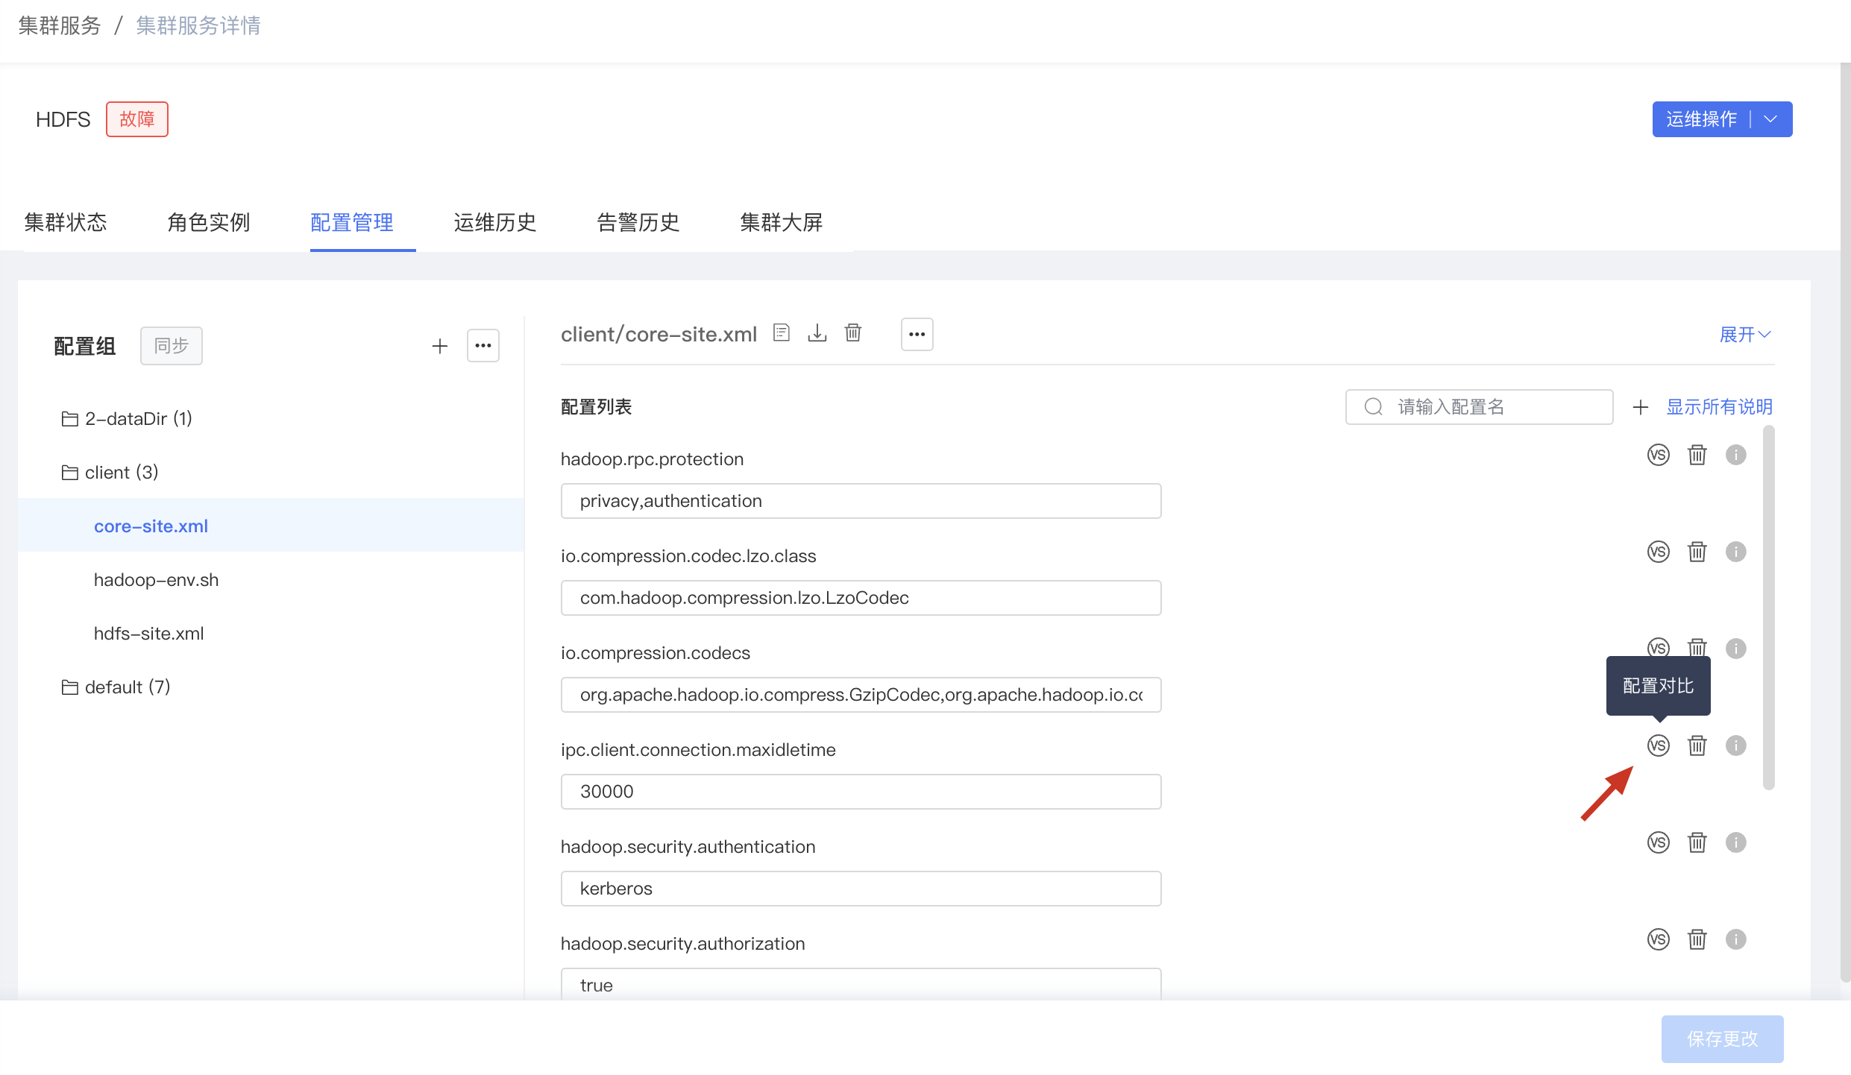Click the 同步 sync button

click(171, 345)
